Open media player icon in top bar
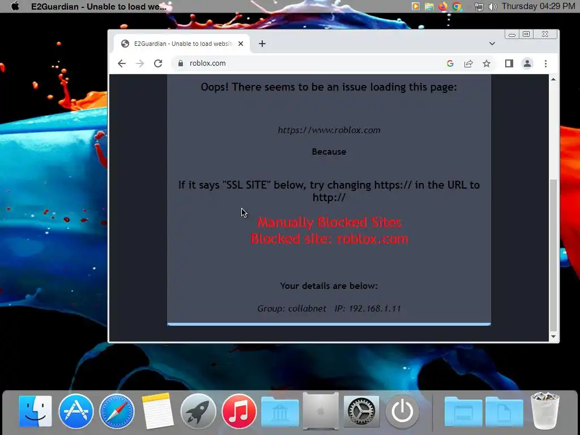Screen dimensions: 580x435 tap(415, 6)
